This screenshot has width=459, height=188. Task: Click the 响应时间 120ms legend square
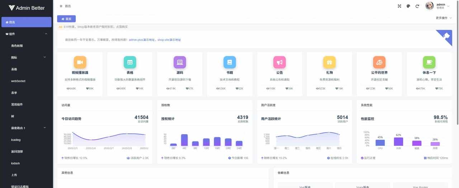(x=425, y=158)
